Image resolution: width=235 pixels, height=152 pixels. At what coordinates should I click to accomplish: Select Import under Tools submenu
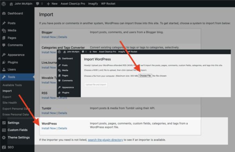[x=7, y=91]
